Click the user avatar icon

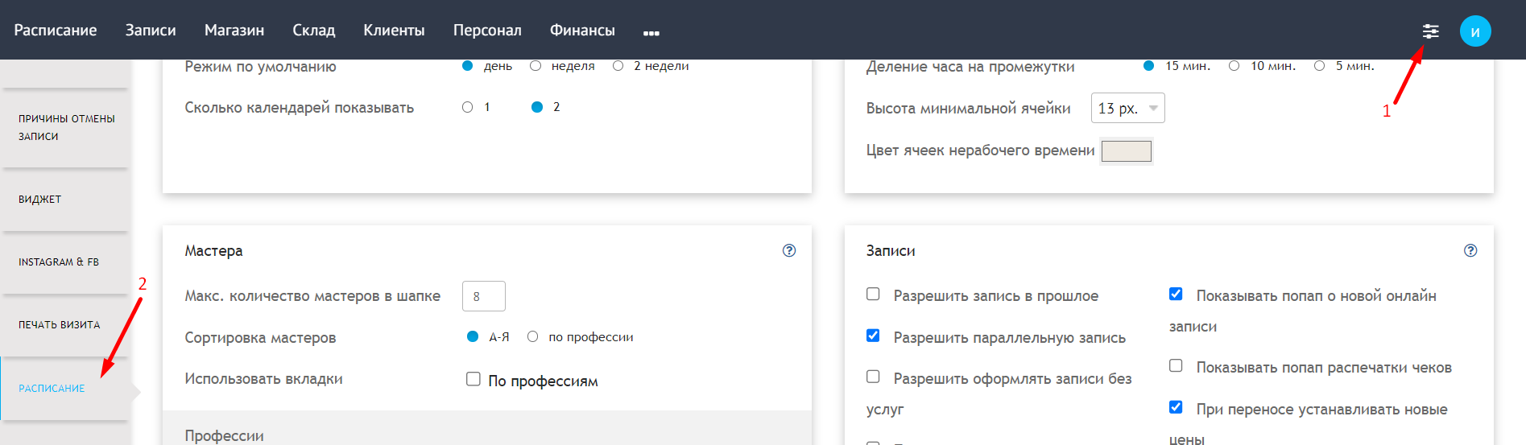click(1475, 31)
